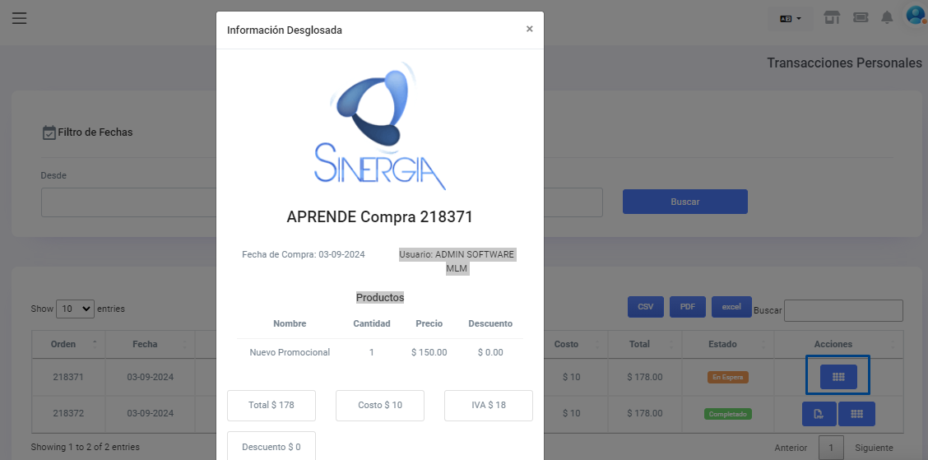Open the notifications bell
The image size is (928, 460).
click(887, 17)
